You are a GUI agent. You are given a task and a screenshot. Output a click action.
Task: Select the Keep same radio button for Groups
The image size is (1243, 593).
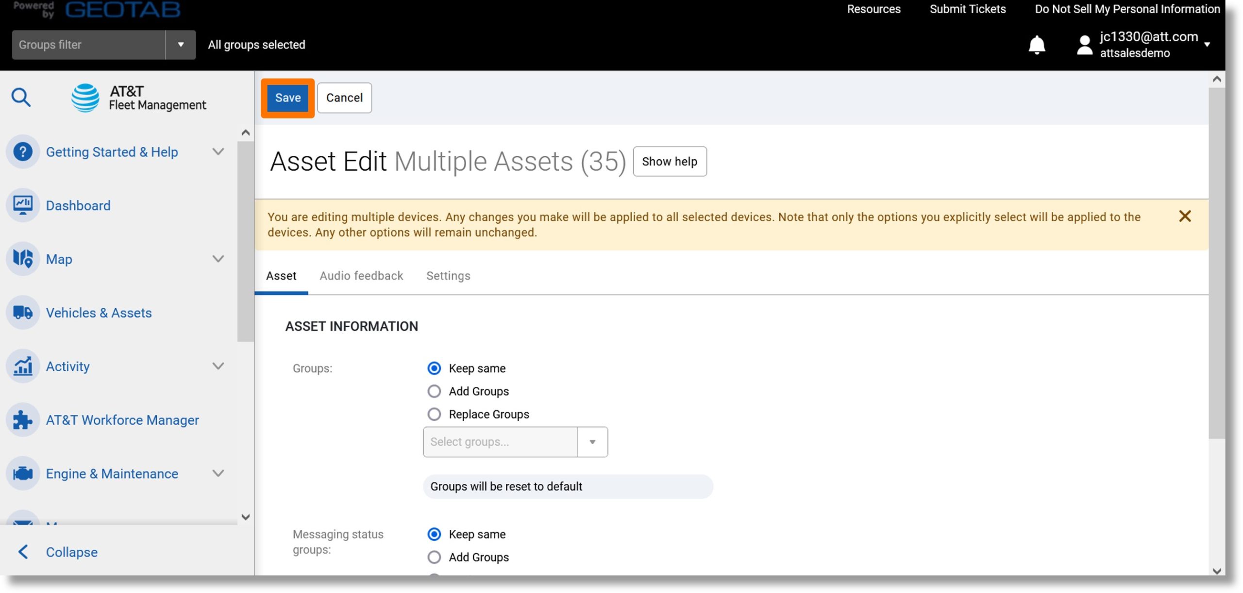click(x=434, y=368)
